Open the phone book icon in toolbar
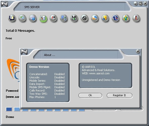This screenshot has height=126, width=149. [x=12, y=18]
